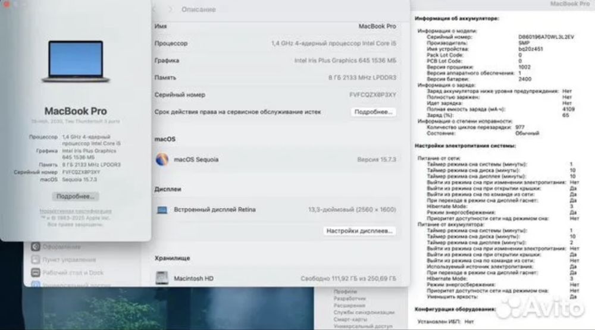
Task: Click the Установлен ИБП: Нет line
Action: (x=446, y=321)
